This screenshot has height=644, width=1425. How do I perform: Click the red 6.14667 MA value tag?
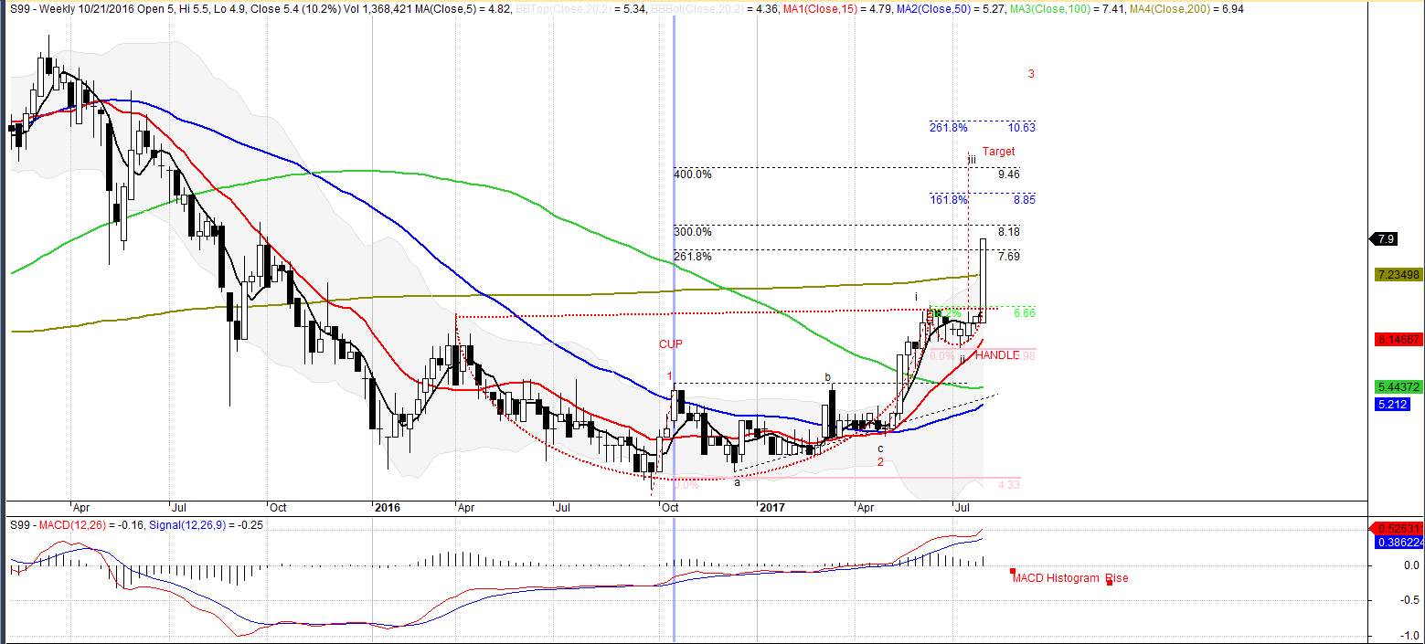pyautogui.click(x=1398, y=339)
